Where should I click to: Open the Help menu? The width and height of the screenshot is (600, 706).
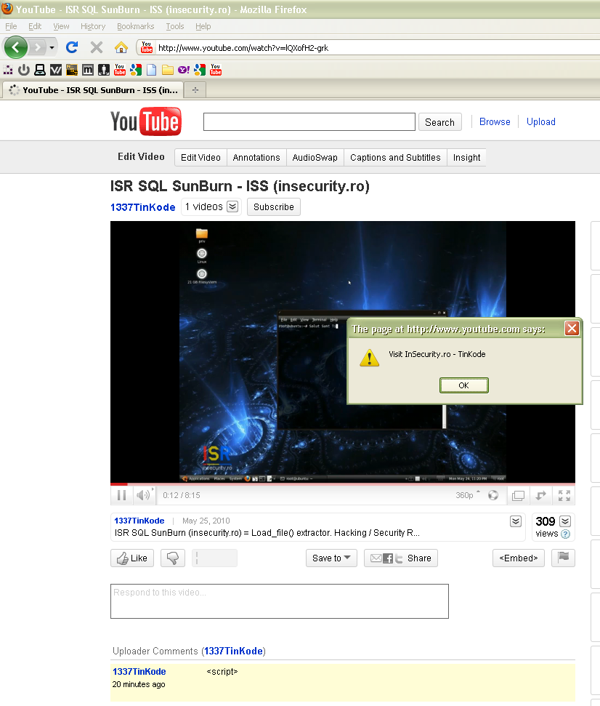[203, 26]
